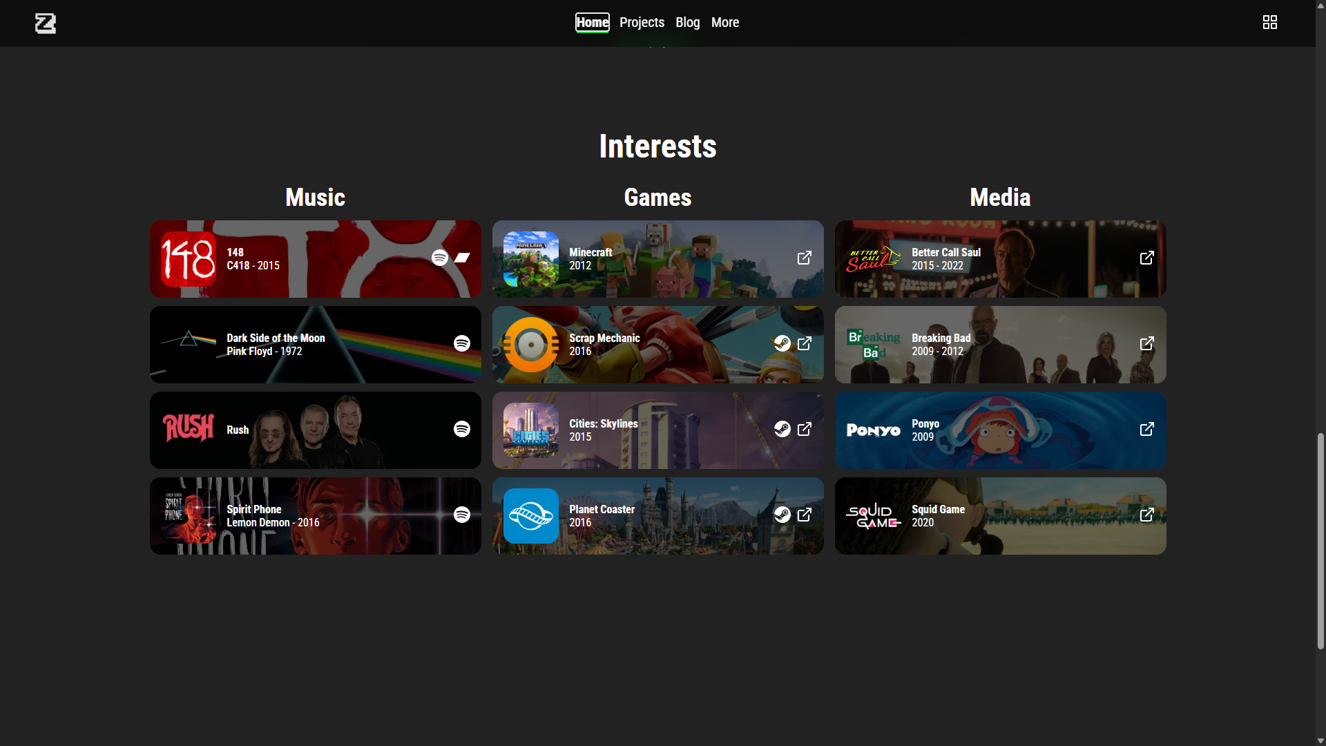Open Spotify link for Spirit Phone
This screenshot has width=1326, height=746.
(462, 515)
